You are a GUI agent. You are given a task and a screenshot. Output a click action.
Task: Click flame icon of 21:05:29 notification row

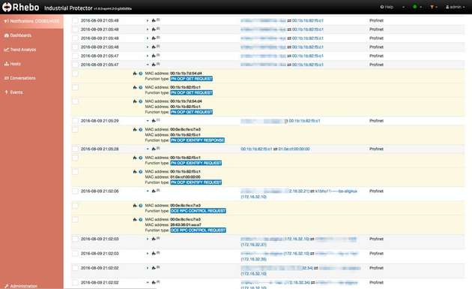click(x=154, y=121)
